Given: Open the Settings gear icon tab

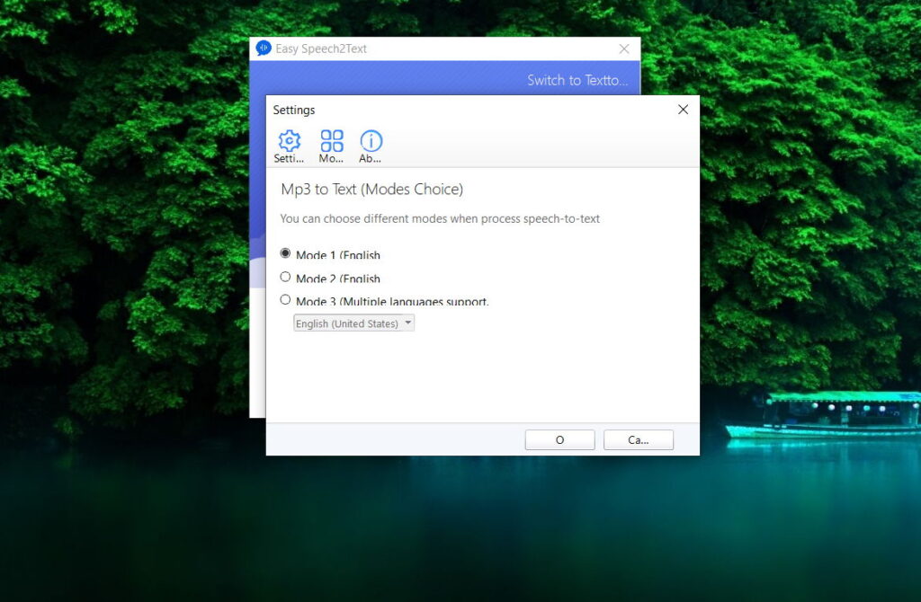Looking at the screenshot, I should pos(289,141).
